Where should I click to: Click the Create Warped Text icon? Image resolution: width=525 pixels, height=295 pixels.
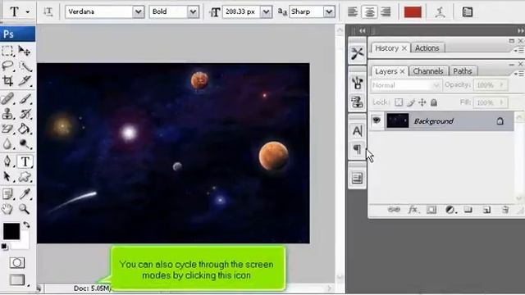(440, 12)
